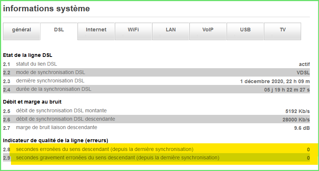Click the 'statut du lien DSL' row label
The width and height of the screenshot is (319, 171).
(x=37, y=64)
